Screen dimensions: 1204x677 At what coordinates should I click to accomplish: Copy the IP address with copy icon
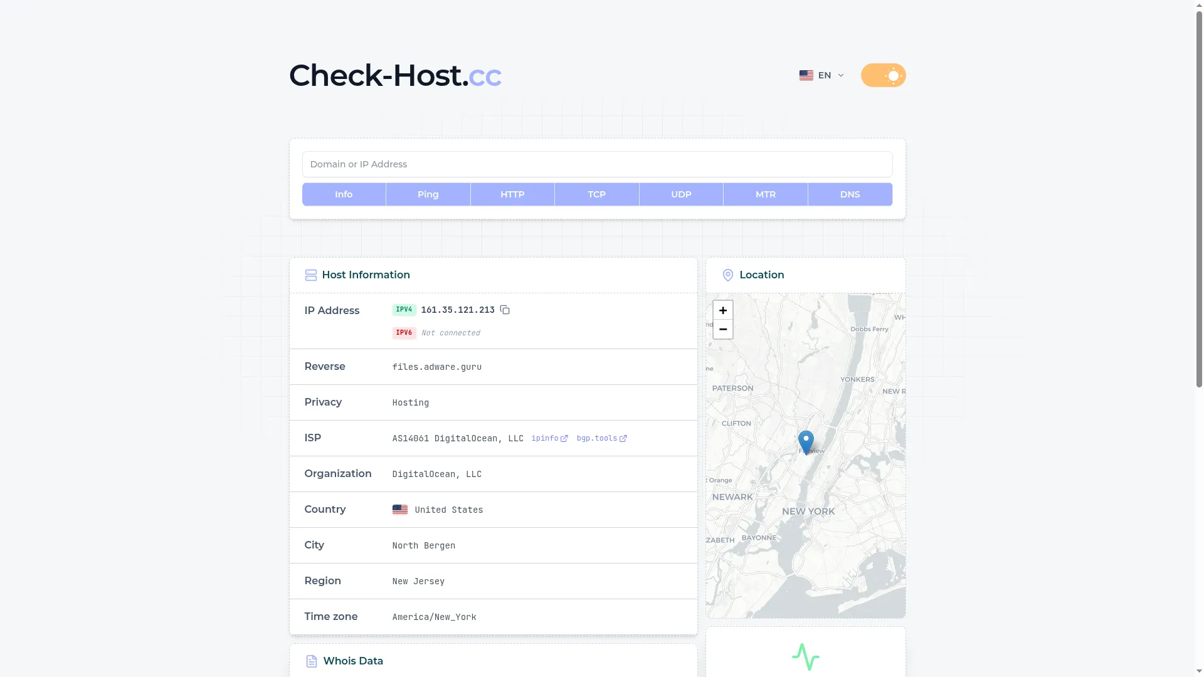pos(505,310)
